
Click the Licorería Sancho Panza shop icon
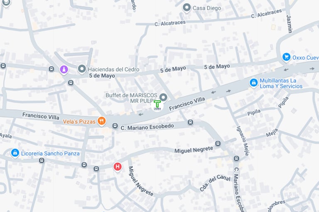coord(15,152)
